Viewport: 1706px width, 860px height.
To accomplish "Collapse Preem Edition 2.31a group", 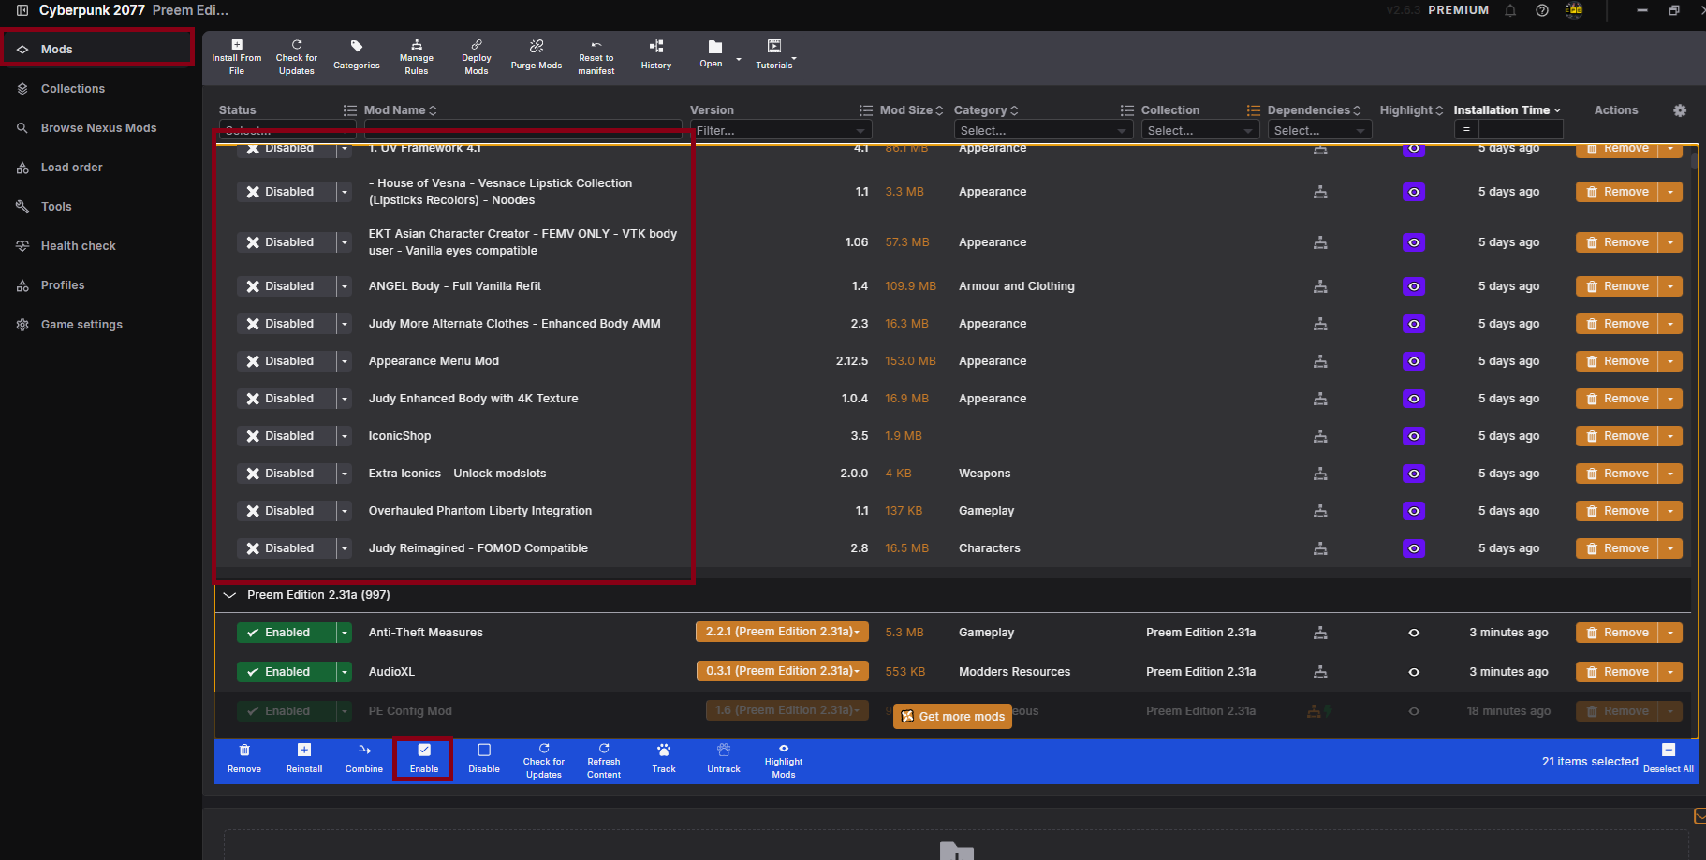I will click(229, 595).
